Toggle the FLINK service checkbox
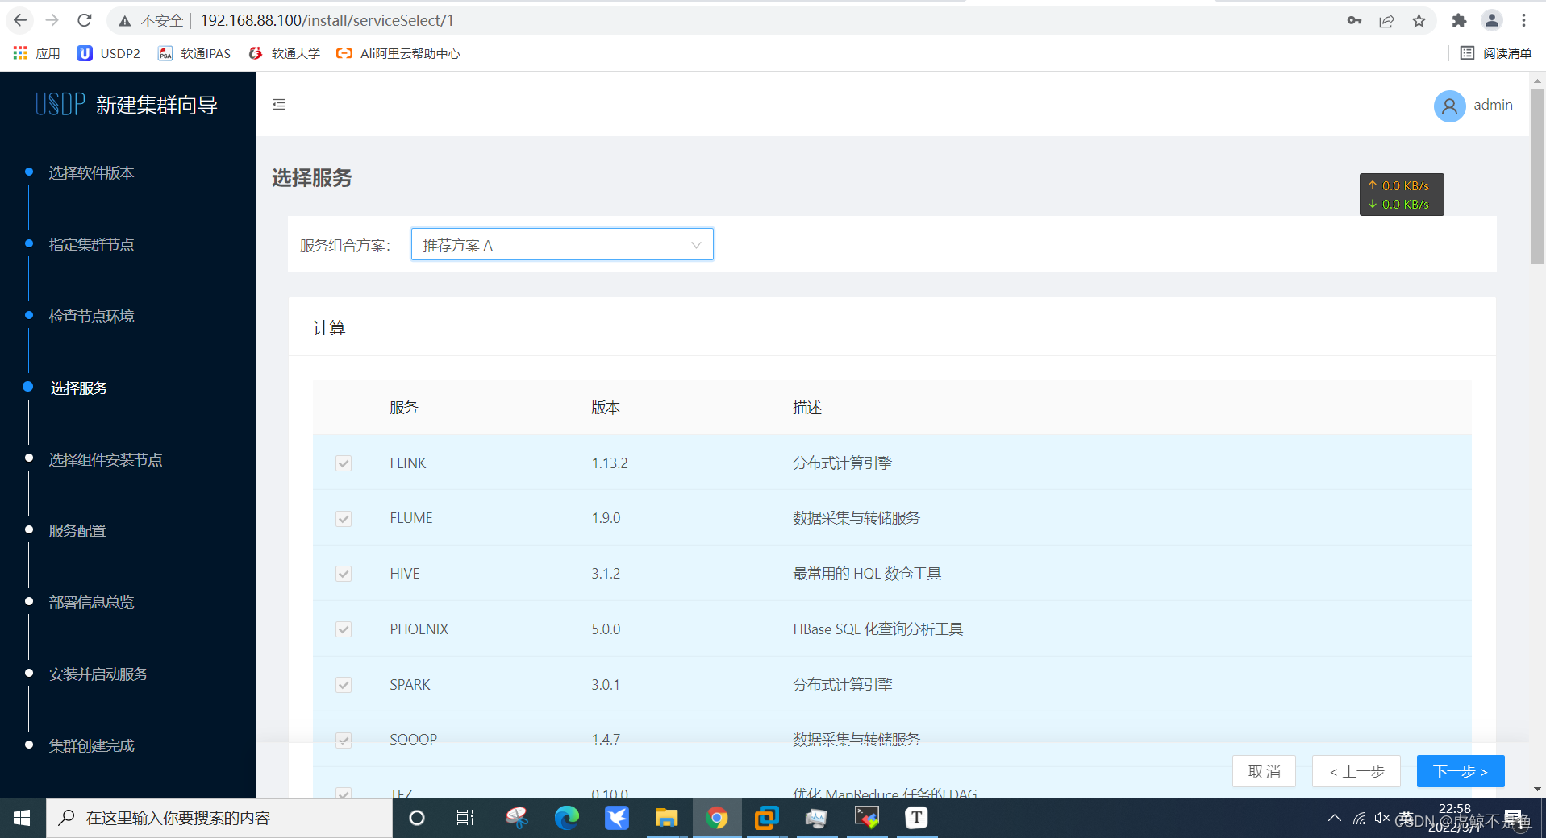Image resolution: width=1546 pixels, height=838 pixels. pos(344,463)
